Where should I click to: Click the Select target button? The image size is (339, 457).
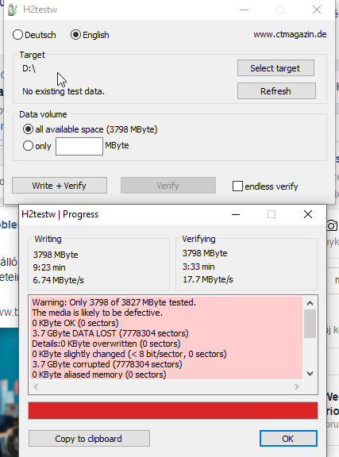coord(275,68)
